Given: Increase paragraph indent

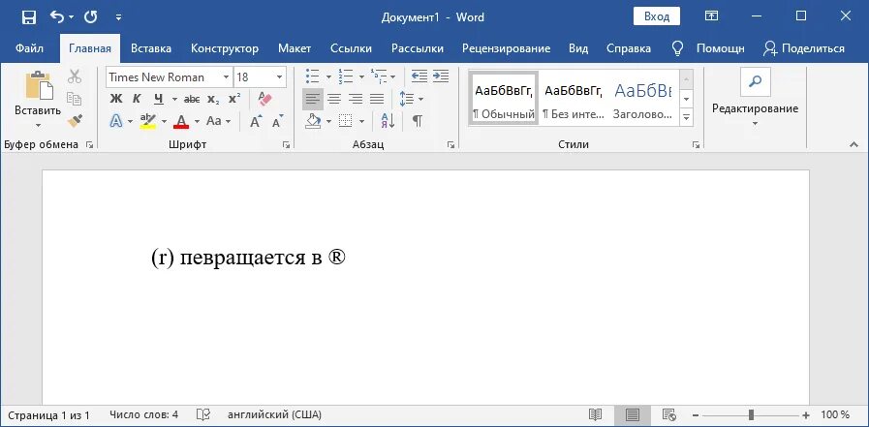Looking at the screenshot, I should pyautogui.click(x=441, y=76).
